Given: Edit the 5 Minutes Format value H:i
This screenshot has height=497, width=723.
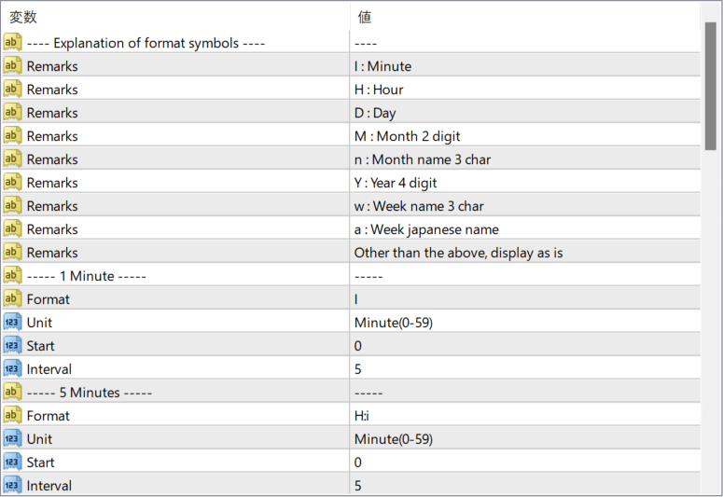Looking at the screenshot, I should 524,415.
